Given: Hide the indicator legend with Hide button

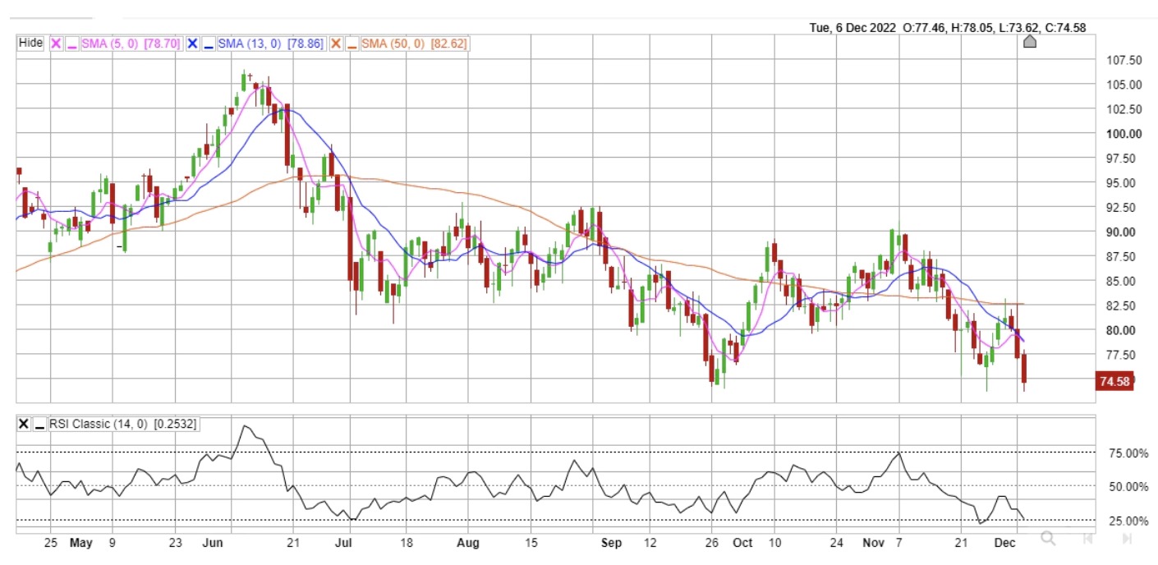Looking at the screenshot, I should pyautogui.click(x=30, y=44).
